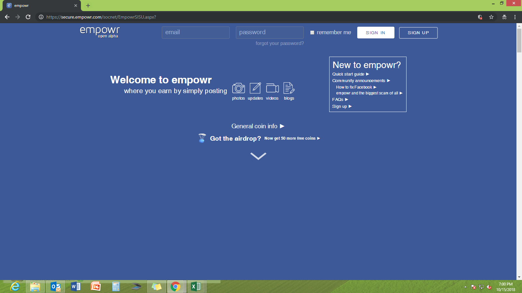Bookmark this page with the star

(x=491, y=17)
